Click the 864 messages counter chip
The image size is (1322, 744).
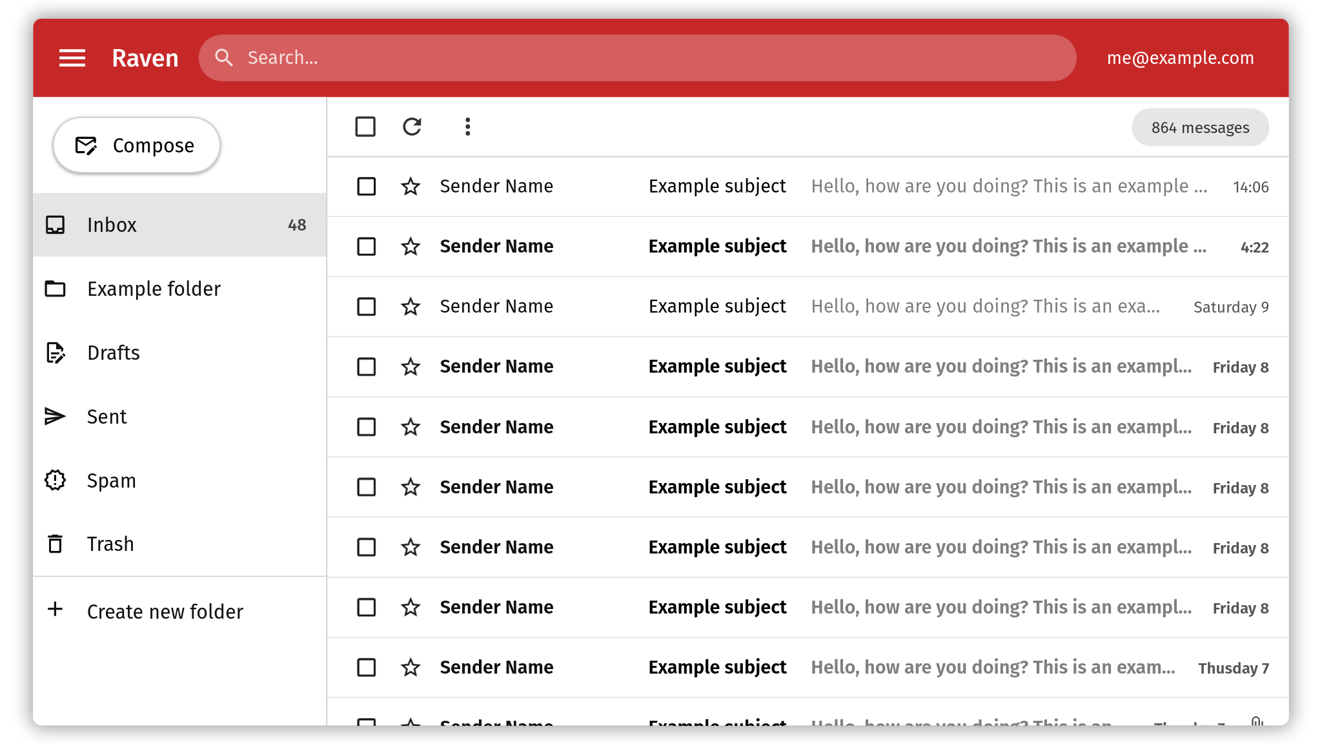click(x=1200, y=127)
